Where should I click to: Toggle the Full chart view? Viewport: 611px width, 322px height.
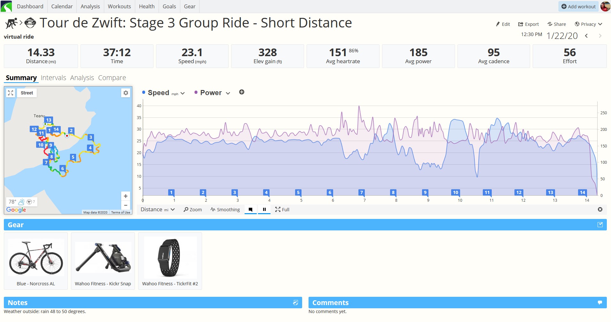(282, 210)
